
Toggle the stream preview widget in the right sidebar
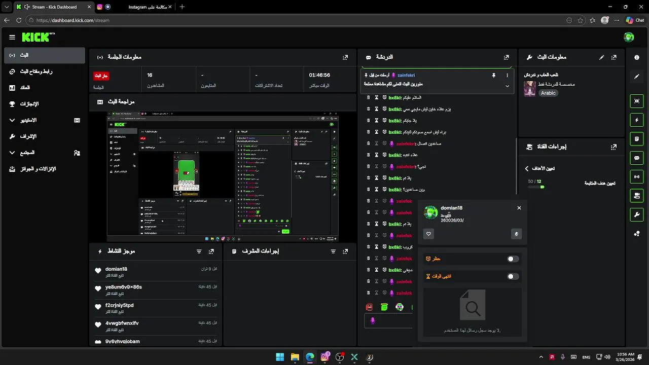[637, 101]
